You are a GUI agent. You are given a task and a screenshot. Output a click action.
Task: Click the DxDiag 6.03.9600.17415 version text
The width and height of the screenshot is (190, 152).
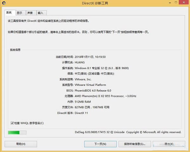90,132
